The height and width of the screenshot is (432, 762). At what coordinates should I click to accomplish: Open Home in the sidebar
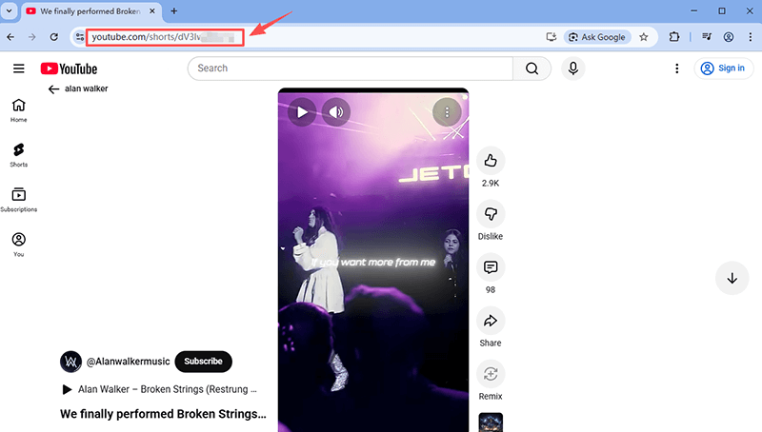point(18,110)
